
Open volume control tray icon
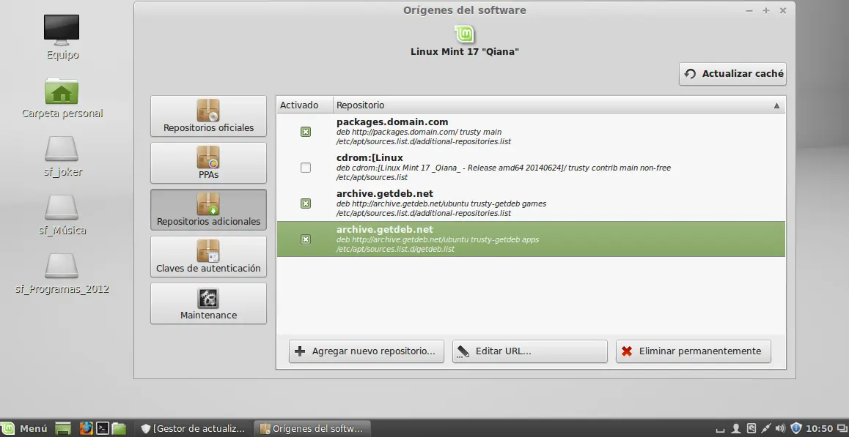[780, 429]
